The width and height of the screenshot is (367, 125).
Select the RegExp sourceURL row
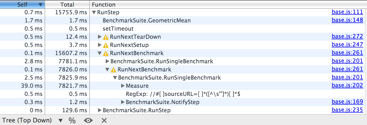tap(183, 94)
